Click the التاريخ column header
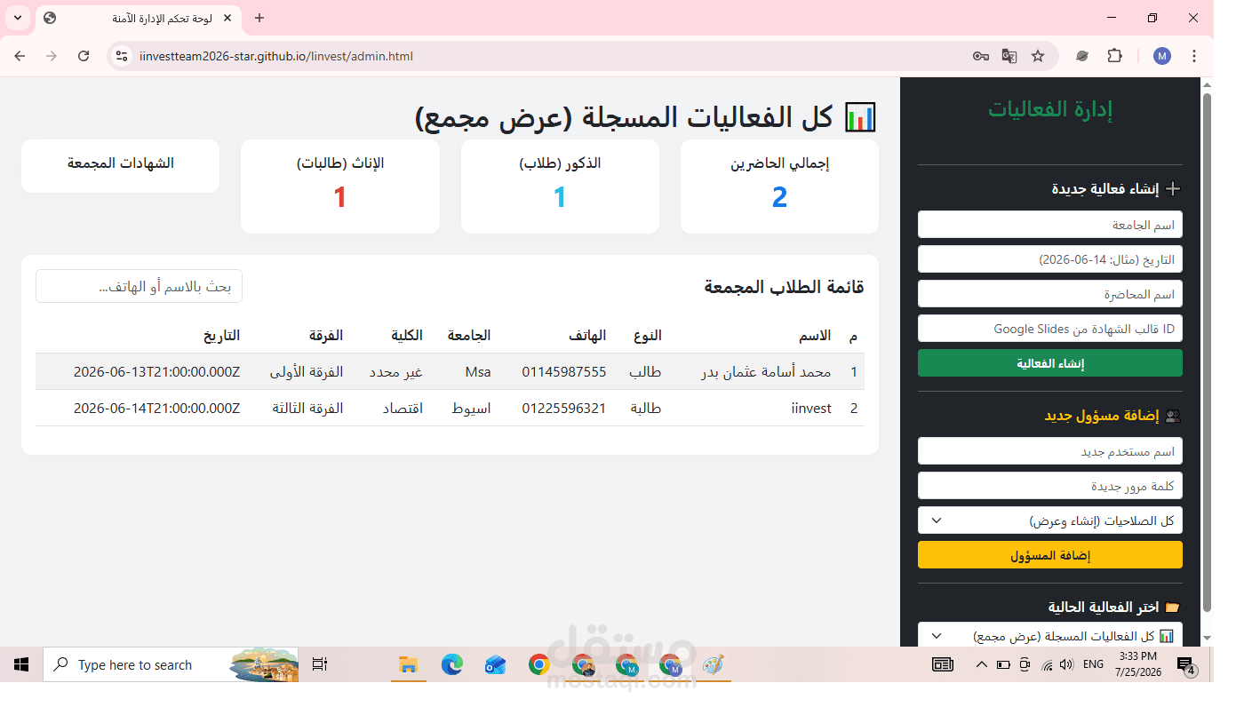Image resolution: width=1244 pixels, height=707 pixels. [221, 335]
